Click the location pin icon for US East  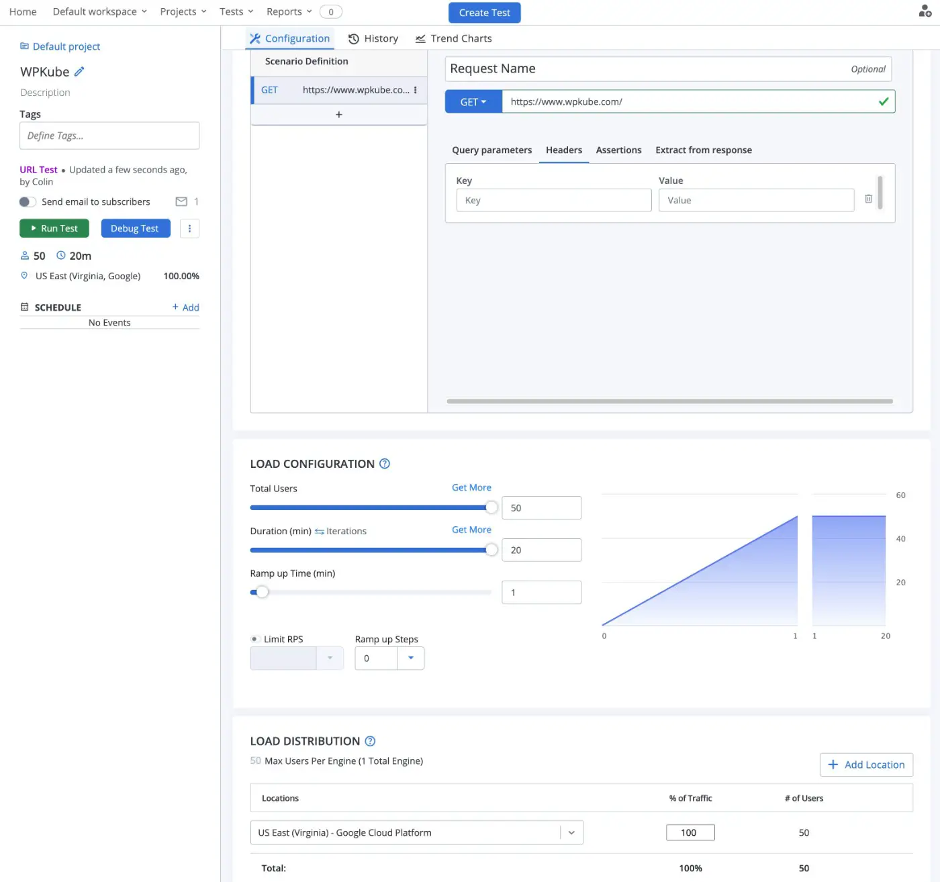[x=24, y=276]
